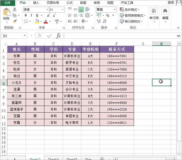Click text orientation icon
Screen dimensions: 182x160
tap(83, 21)
